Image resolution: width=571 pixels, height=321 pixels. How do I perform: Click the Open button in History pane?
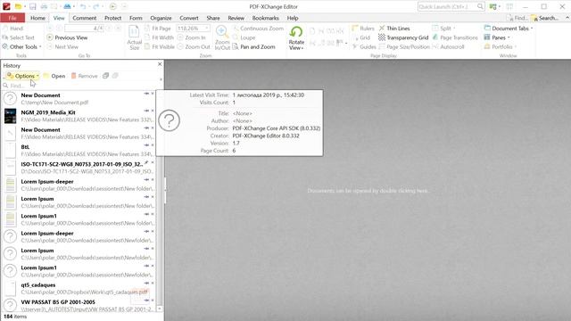(x=54, y=76)
